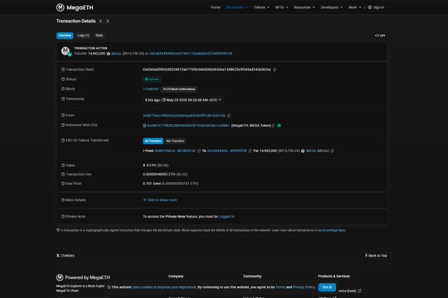
Task: Click help icon next to Value
Action: coord(63,165)
